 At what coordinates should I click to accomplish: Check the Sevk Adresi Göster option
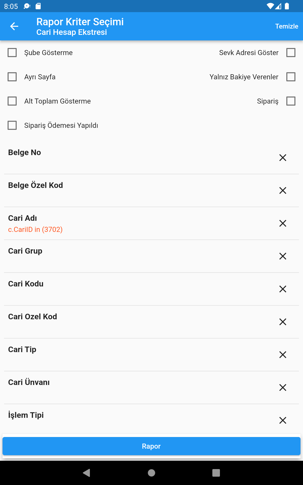291,53
